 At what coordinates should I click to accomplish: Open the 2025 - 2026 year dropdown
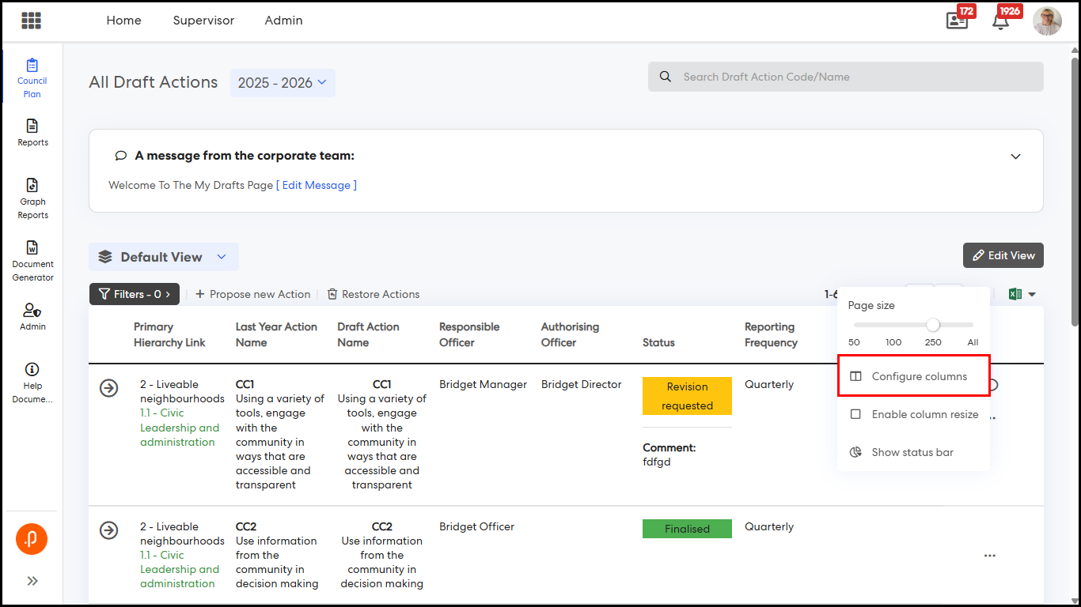tap(283, 83)
